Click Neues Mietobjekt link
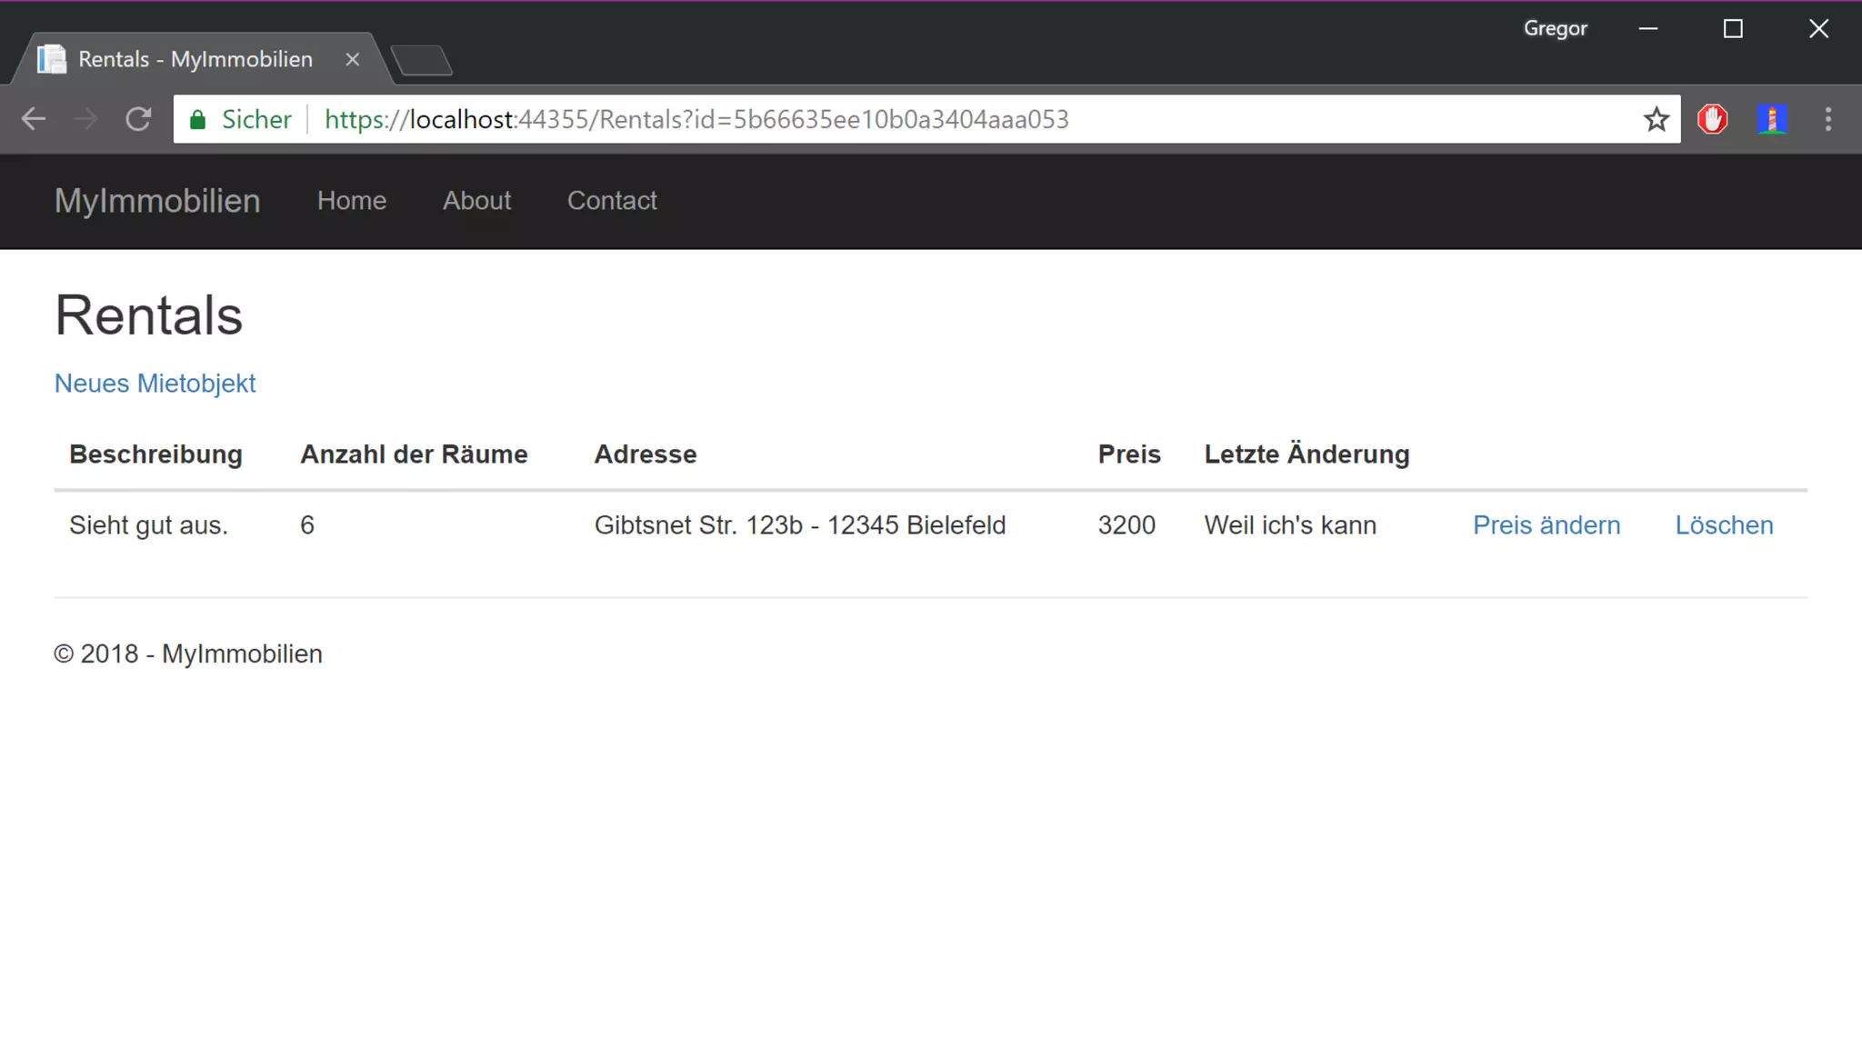Image resolution: width=1862 pixels, height=1047 pixels. pyautogui.click(x=155, y=384)
